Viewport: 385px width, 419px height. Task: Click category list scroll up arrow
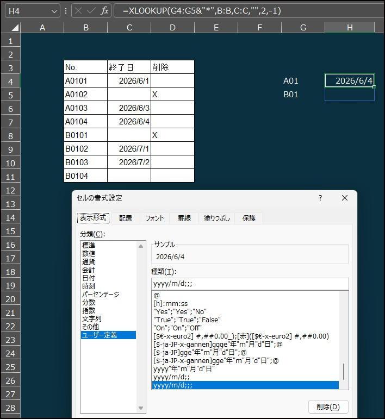pos(141,246)
